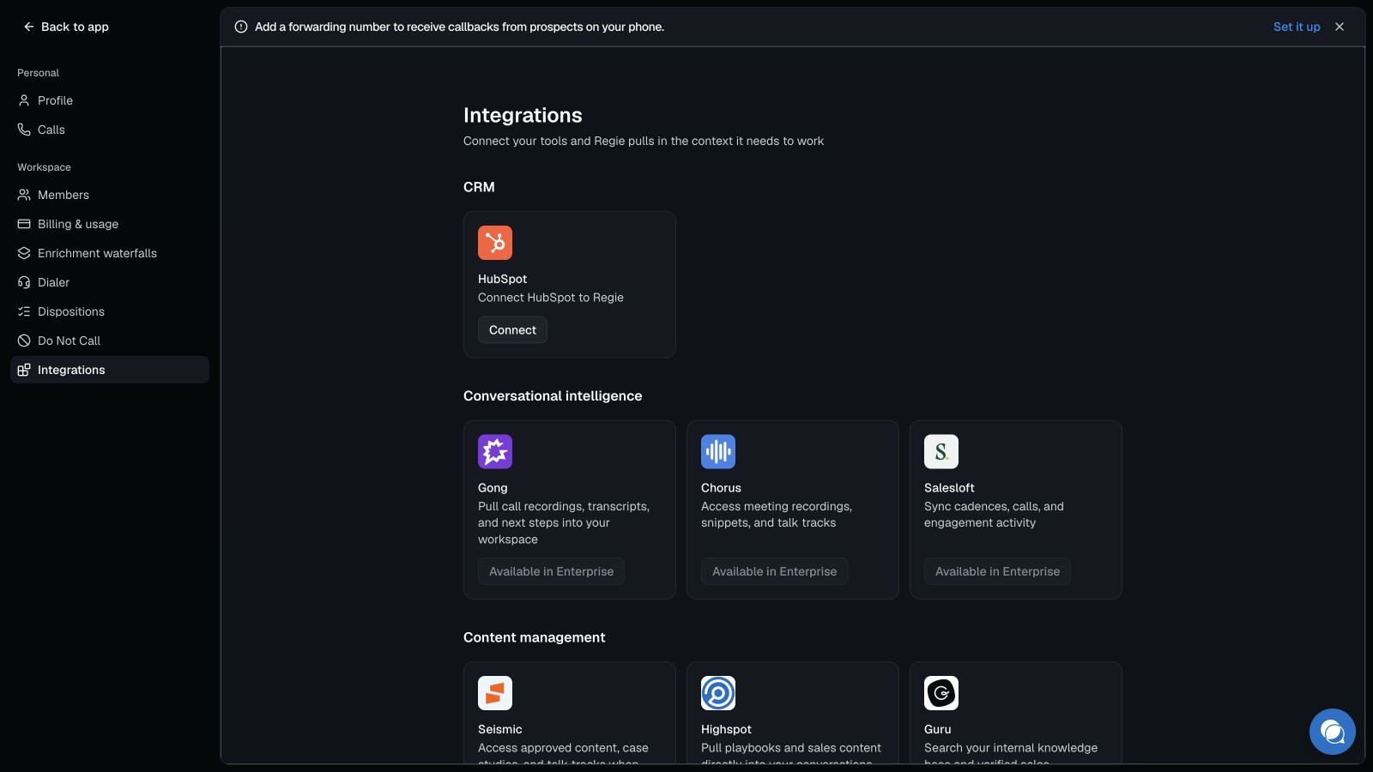Click the Highspot logo icon
This screenshot has height=772, width=1373.
click(x=718, y=693)
